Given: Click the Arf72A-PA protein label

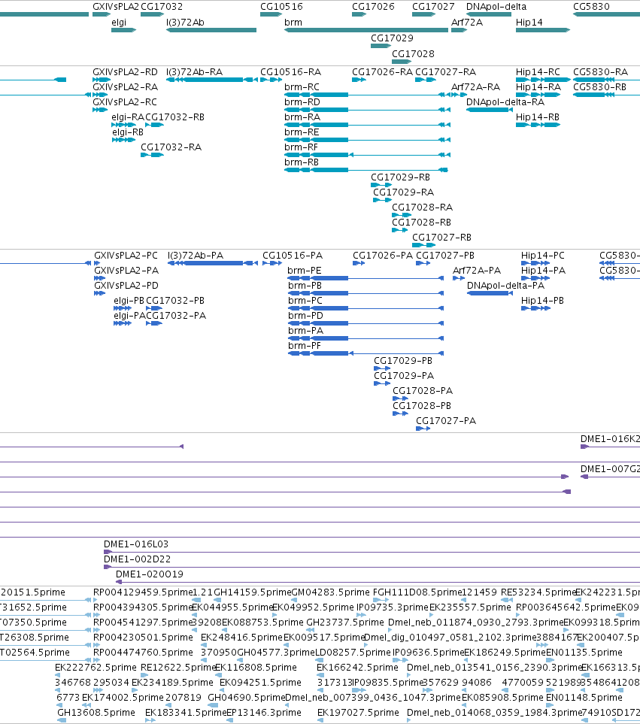Looking at the screenshot, I should 477,271.
